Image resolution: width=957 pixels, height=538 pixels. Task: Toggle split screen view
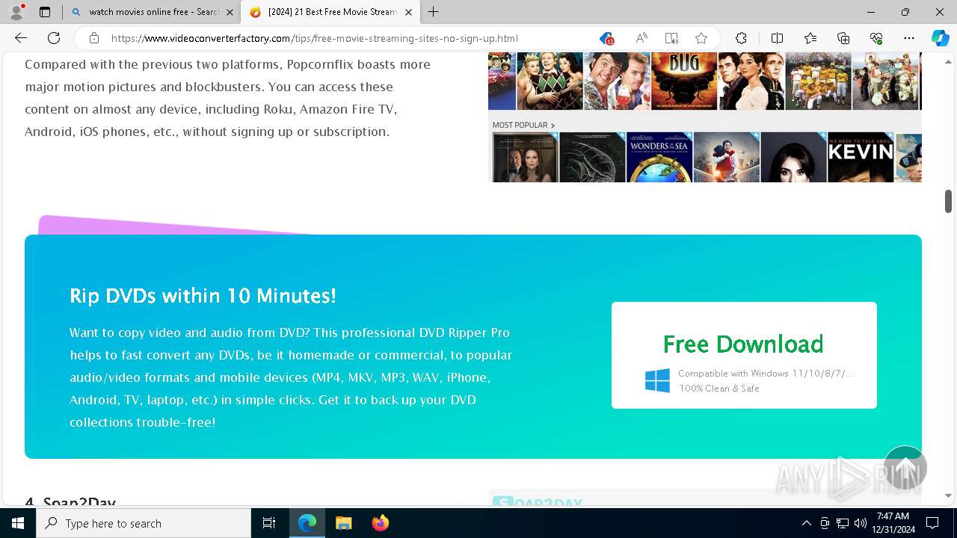pos(777,38)
